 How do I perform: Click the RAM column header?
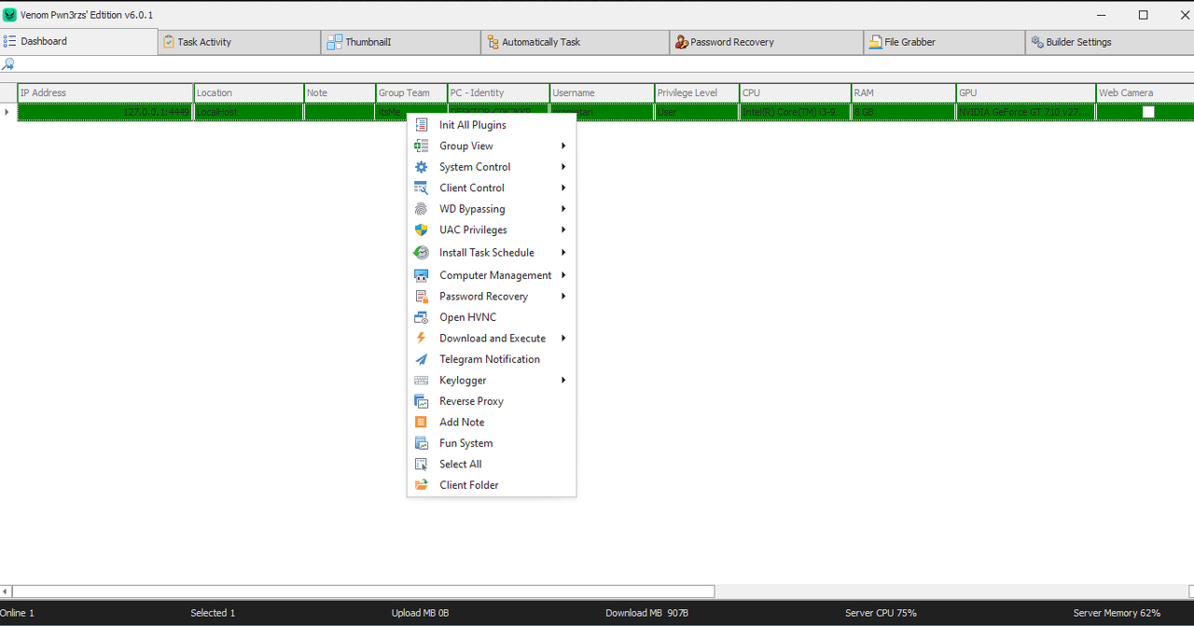click(x=904, y=92)
